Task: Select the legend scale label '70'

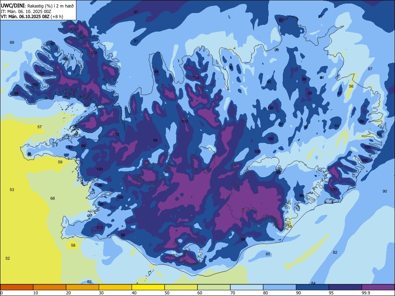Action: coord(233,293)
